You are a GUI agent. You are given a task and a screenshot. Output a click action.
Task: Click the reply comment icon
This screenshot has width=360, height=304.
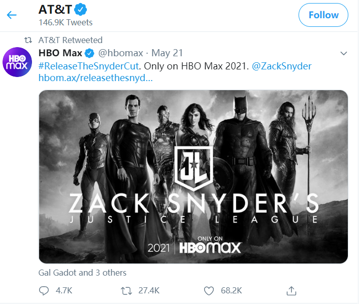pos(45,290)
